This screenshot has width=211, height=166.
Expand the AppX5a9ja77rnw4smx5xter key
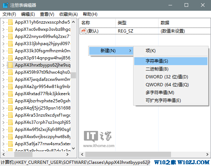[4, 144]
